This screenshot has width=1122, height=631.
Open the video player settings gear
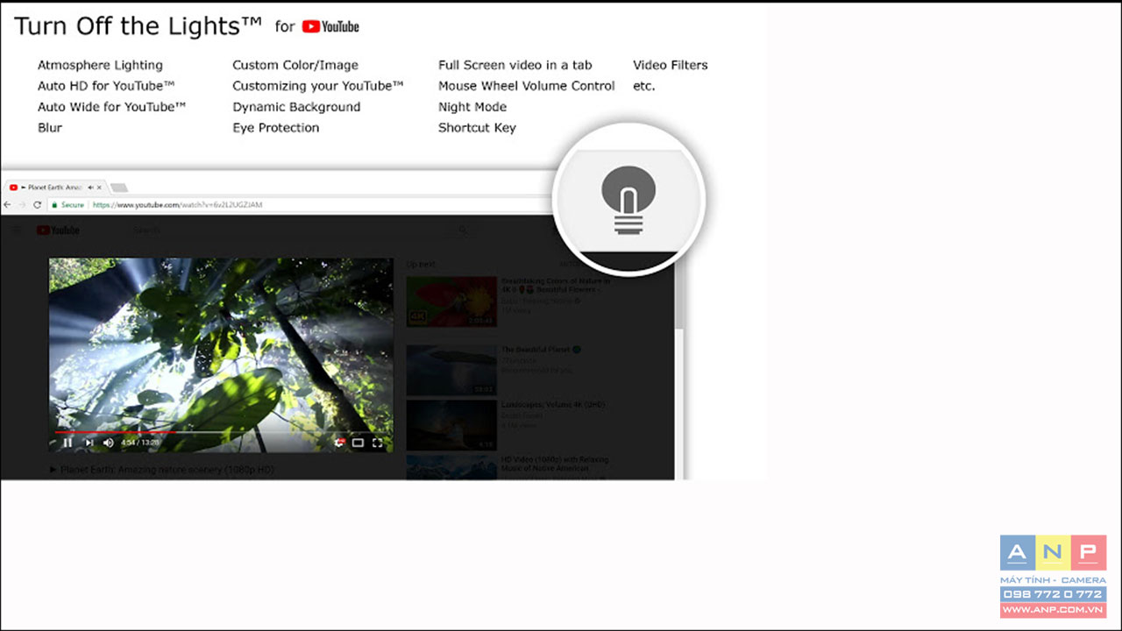point(339,443)
